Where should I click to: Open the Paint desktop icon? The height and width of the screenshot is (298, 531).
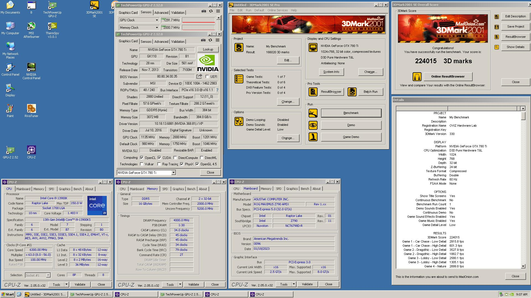pos(10,111)
